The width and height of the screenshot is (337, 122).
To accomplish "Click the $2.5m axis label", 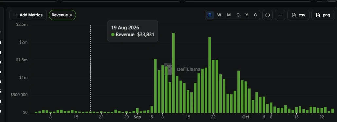I will click(x=22, y=25).
